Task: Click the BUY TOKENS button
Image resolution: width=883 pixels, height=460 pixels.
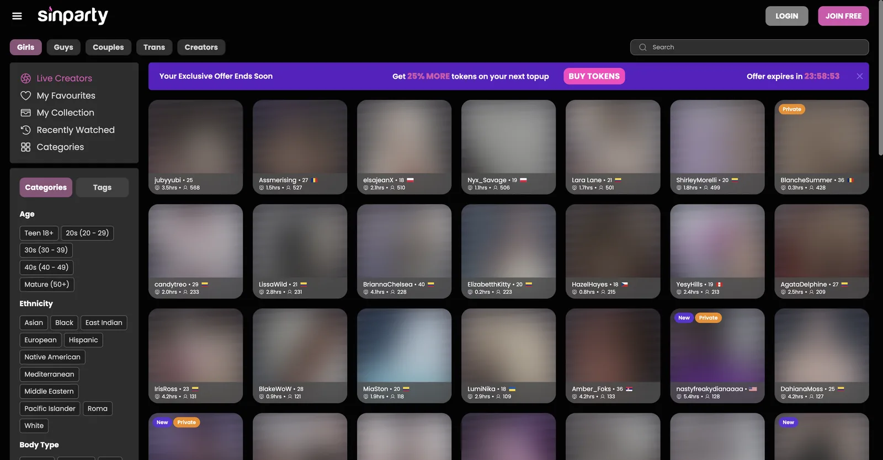Action: coord(594,76)
